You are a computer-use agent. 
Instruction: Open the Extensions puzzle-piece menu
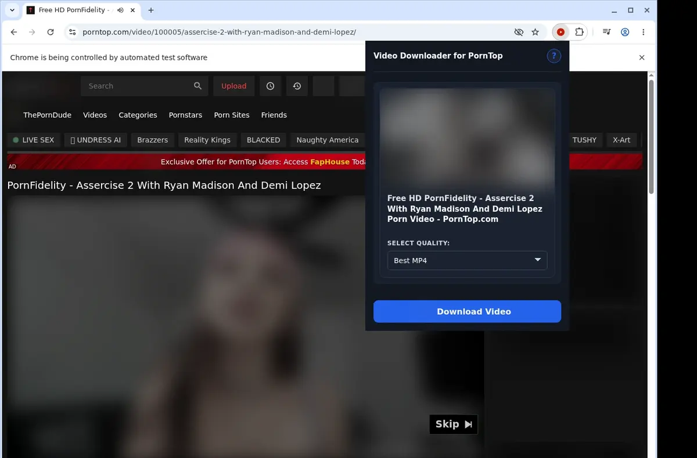click(579, 32)
